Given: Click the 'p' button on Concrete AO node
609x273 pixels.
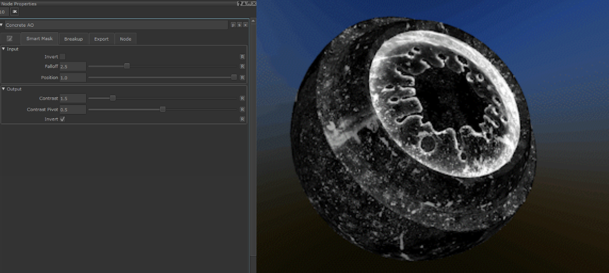Looking at the screenshot, I should (x=233, y=25).
